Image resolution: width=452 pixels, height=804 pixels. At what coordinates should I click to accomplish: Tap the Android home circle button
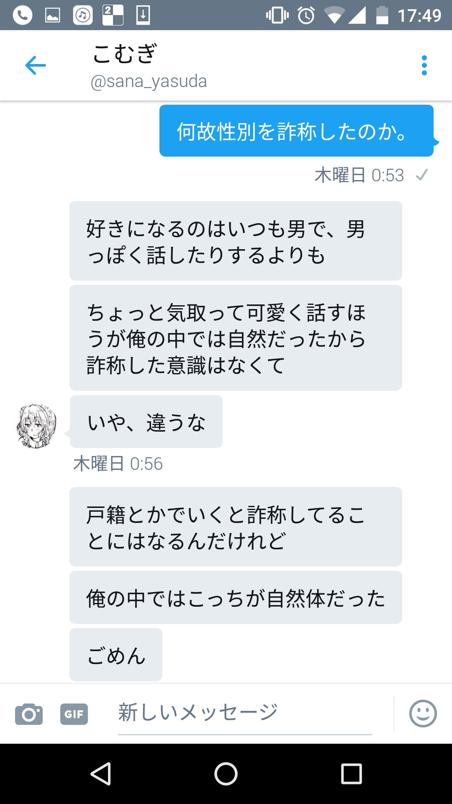coord(226,773)
